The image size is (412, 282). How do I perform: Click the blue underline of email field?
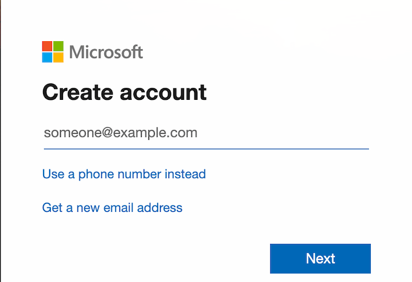pos(206,148)
